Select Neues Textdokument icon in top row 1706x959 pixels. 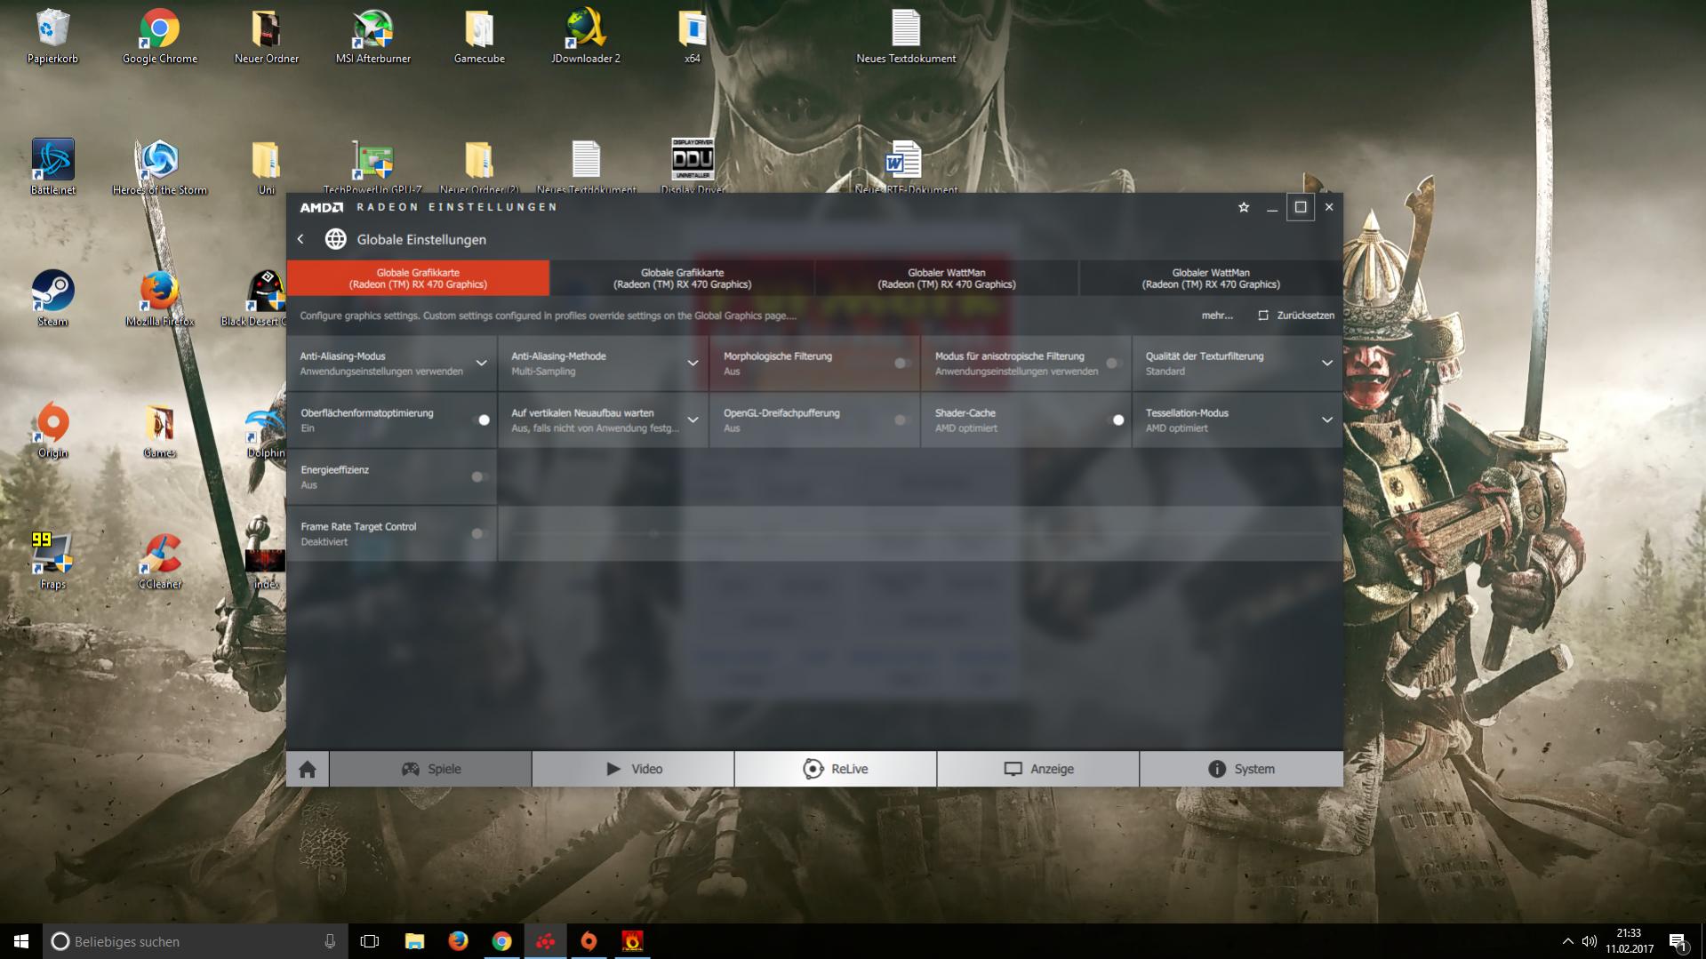(906, 37)
